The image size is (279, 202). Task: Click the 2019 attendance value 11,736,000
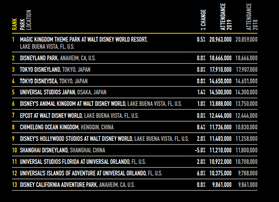(221, 127)
